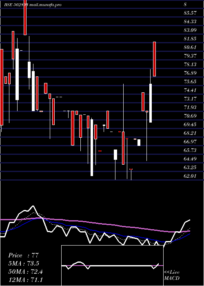Click the 76.89 price label
The image size is (204, 286).
(x=190, y=73)
